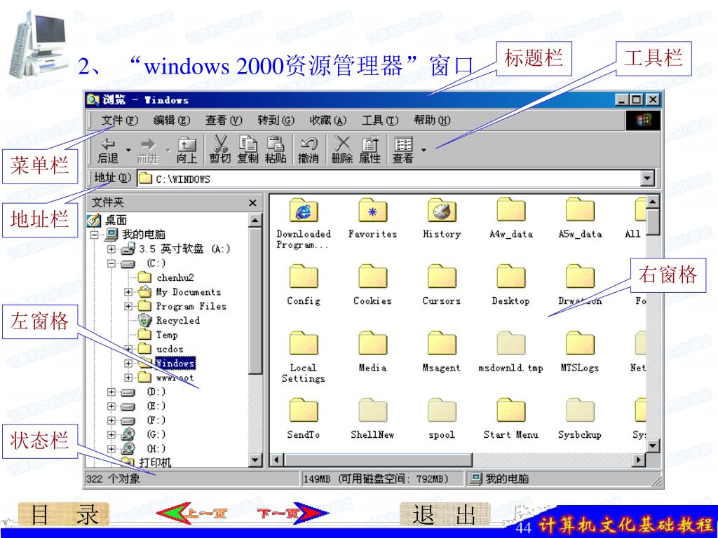Select the Downloaded Program folder icon
Viewport: 718px width, 538px height.
point(304,210)
